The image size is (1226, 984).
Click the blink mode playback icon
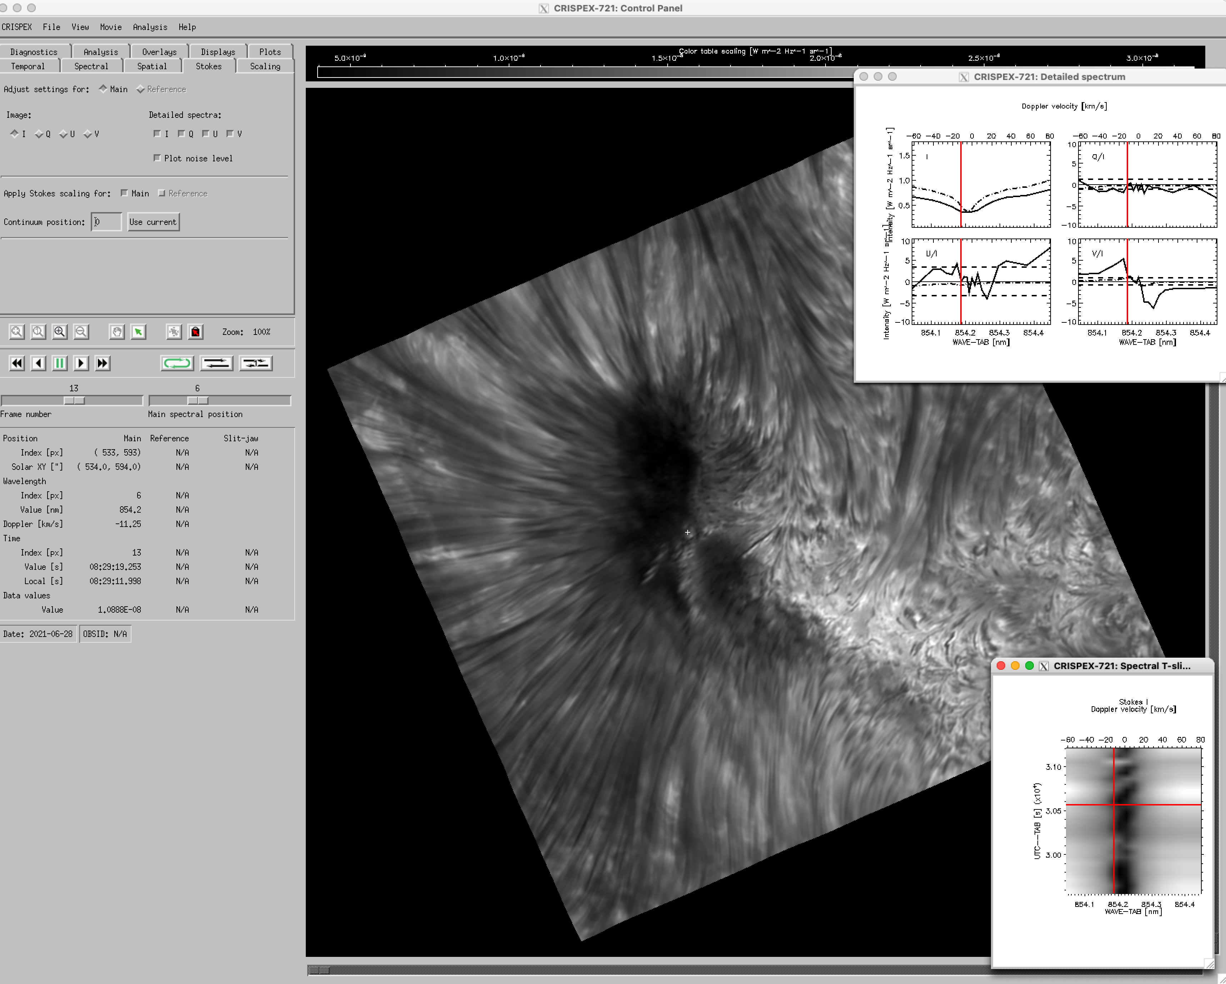tap(256, 363)
